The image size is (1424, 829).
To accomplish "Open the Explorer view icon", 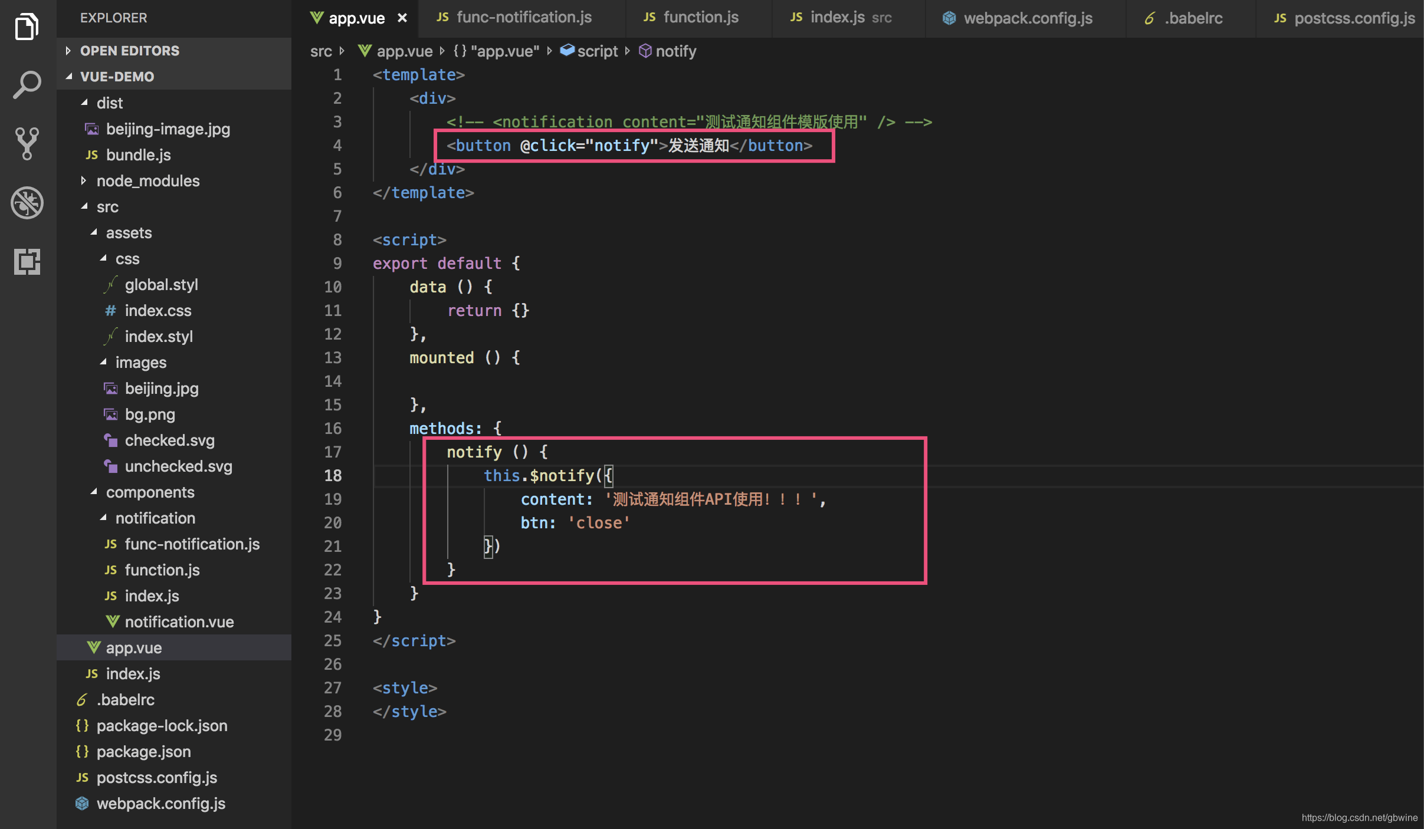I will click(27, 27).
